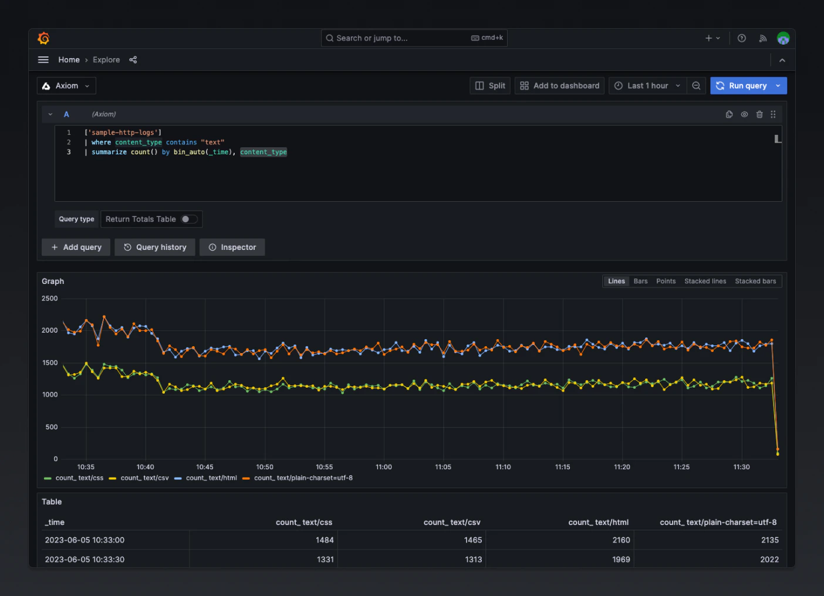Duplicate query A with the copy icon
Viewport: 824px width, 596px height.
pyautogui.click(x=729, y=114)
